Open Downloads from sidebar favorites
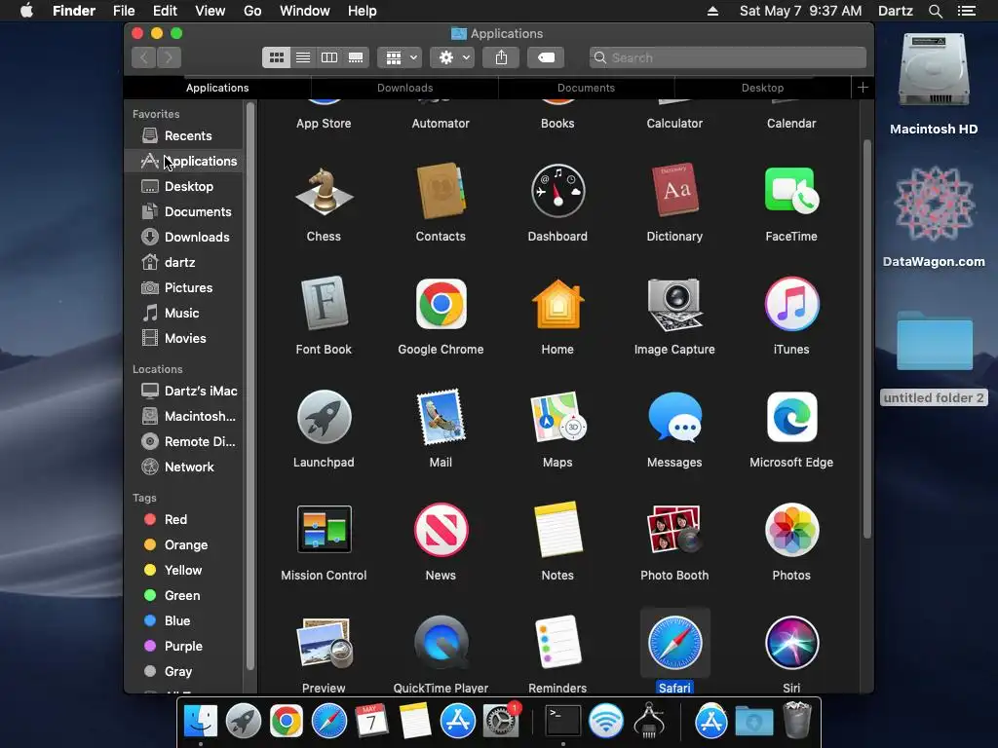 pos(184,238)
